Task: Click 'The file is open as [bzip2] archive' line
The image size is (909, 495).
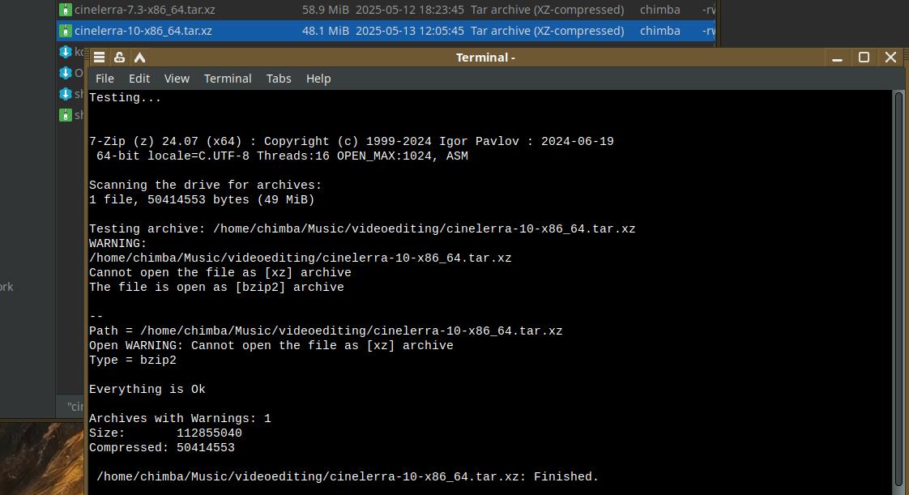Action: coord(216,287)
